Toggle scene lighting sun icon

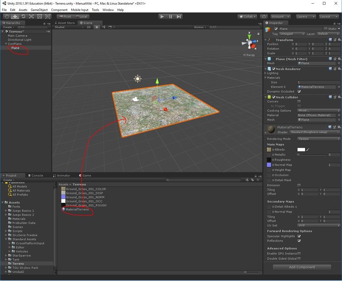click(97, 27)
